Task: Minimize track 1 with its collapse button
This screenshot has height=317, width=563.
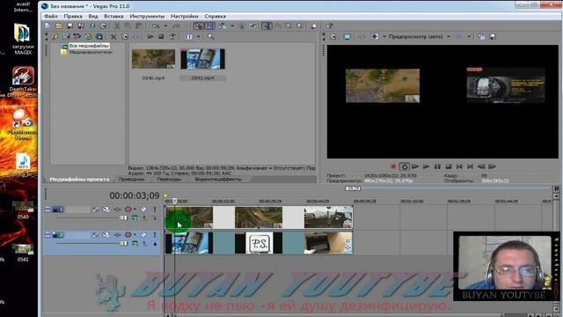Action: click(x=48, y=210)
